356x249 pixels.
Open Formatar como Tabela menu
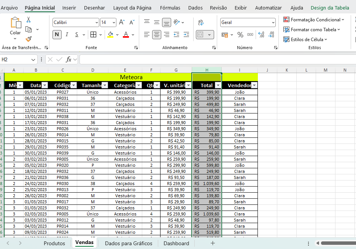[x=311, y=30]
